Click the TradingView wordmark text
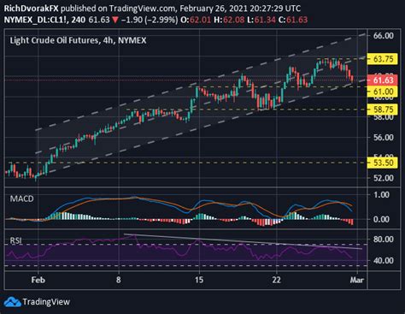 click(x=46, y=302)
